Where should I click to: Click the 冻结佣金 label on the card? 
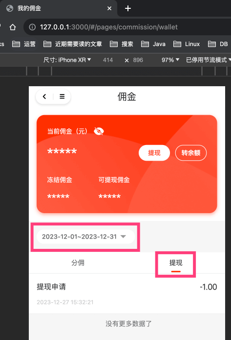pos(60,180)
